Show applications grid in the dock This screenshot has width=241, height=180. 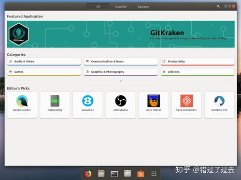(x=154, y=174)
